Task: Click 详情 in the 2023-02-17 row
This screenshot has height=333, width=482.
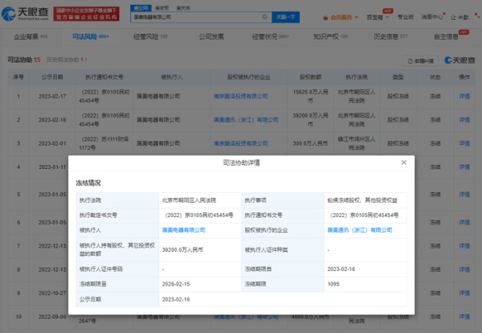Action: pos(464,96)
